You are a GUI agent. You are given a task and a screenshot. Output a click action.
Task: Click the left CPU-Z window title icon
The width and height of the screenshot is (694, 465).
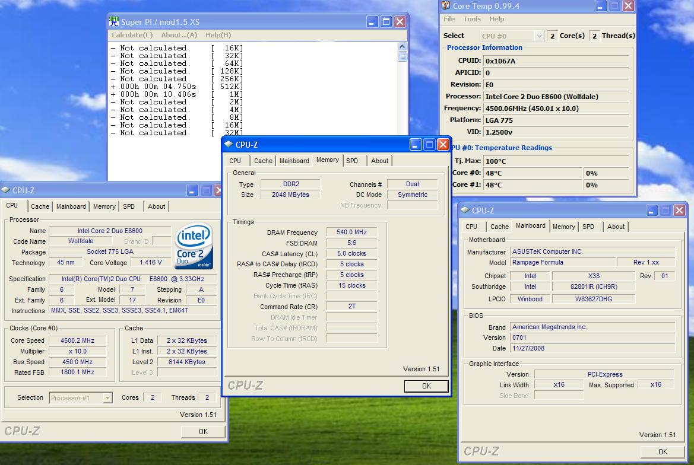(x=5, y=190)
